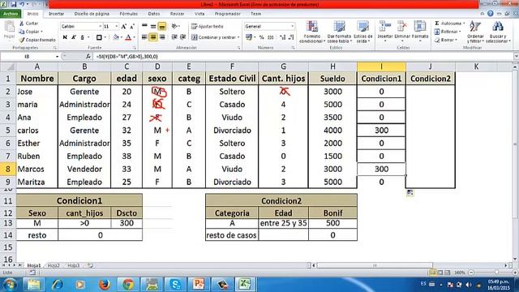Select row 8 header
Viewport: 519px width, 292px height.
coord(7,169)
